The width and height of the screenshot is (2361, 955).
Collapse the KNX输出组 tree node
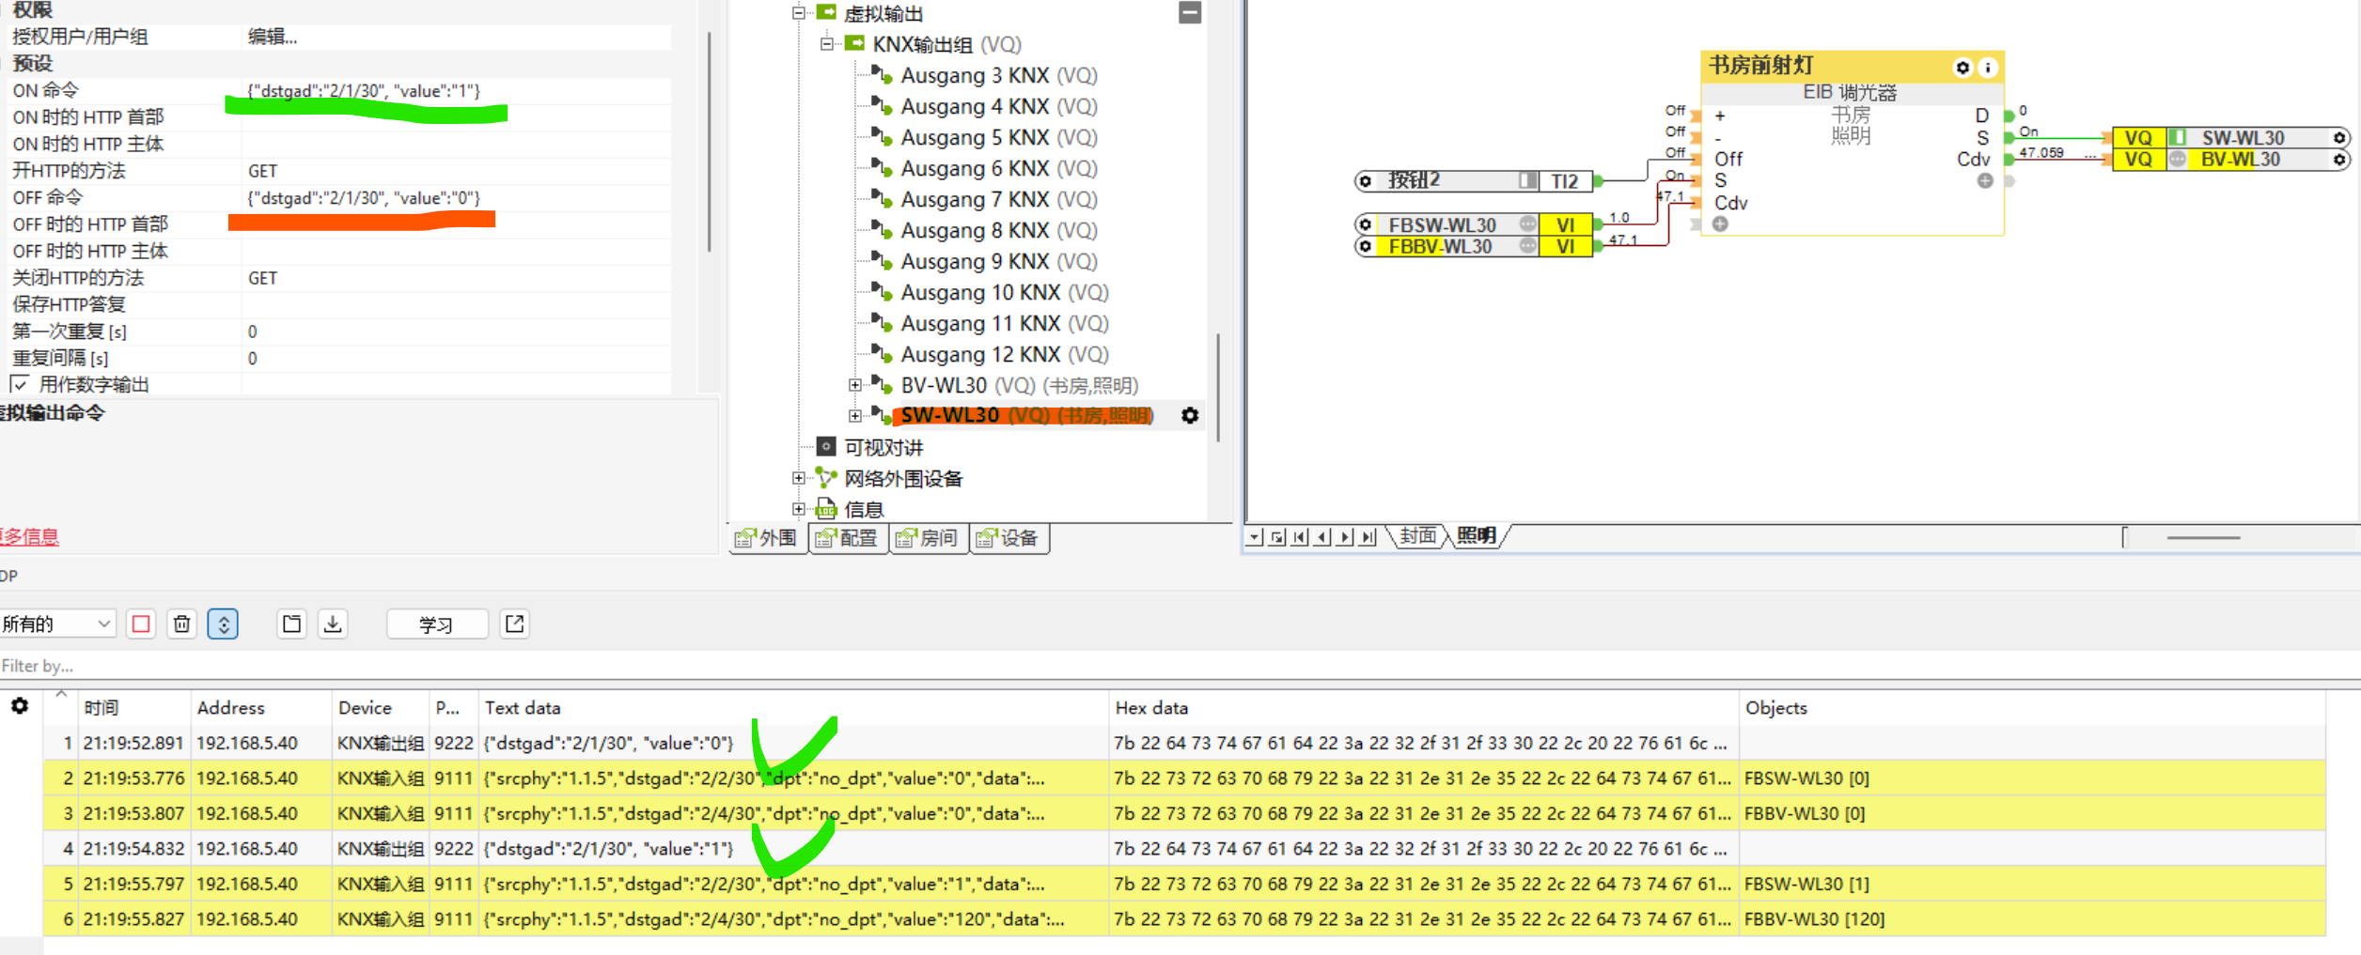(x=827, y=43)
